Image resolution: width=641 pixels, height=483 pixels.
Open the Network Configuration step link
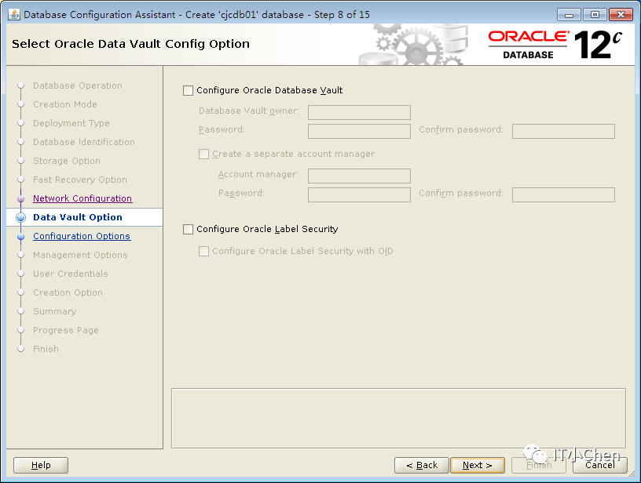coord(82,198)
